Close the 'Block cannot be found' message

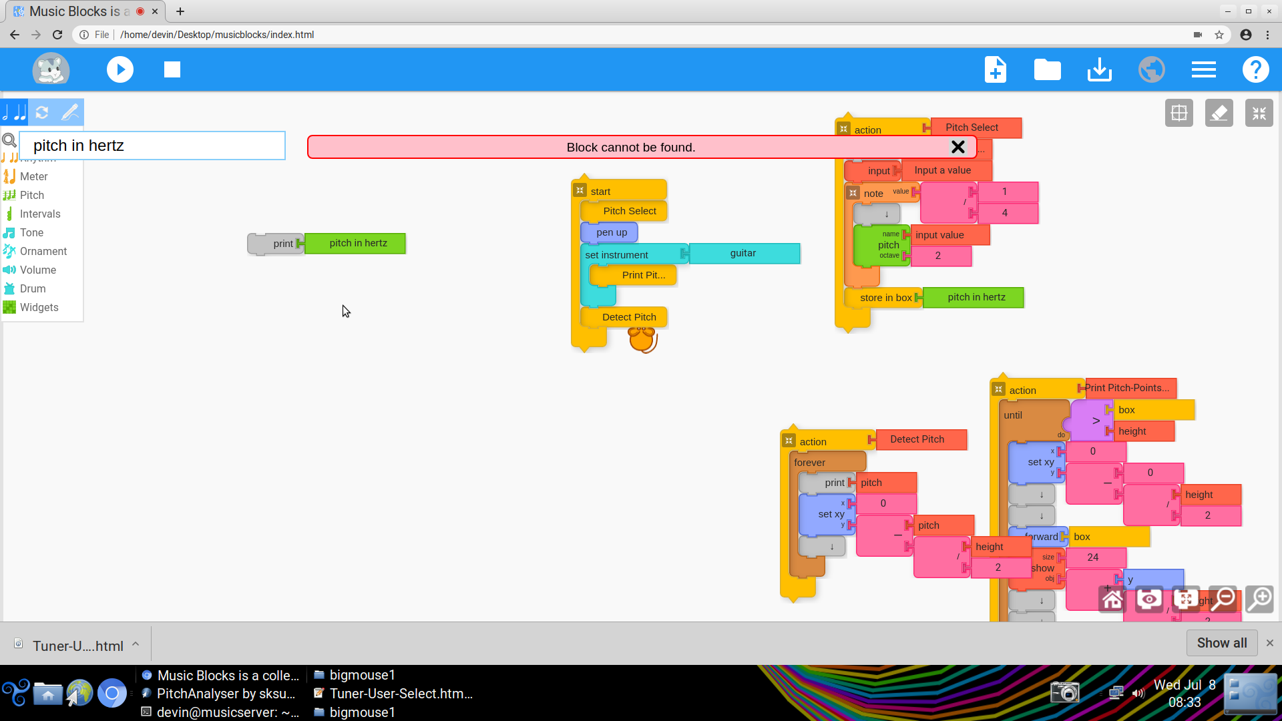[x=957, y=147]
